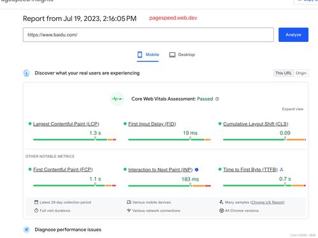
Task: Click the Chrome icon for Chrome versions
Action: coord(221,211)
